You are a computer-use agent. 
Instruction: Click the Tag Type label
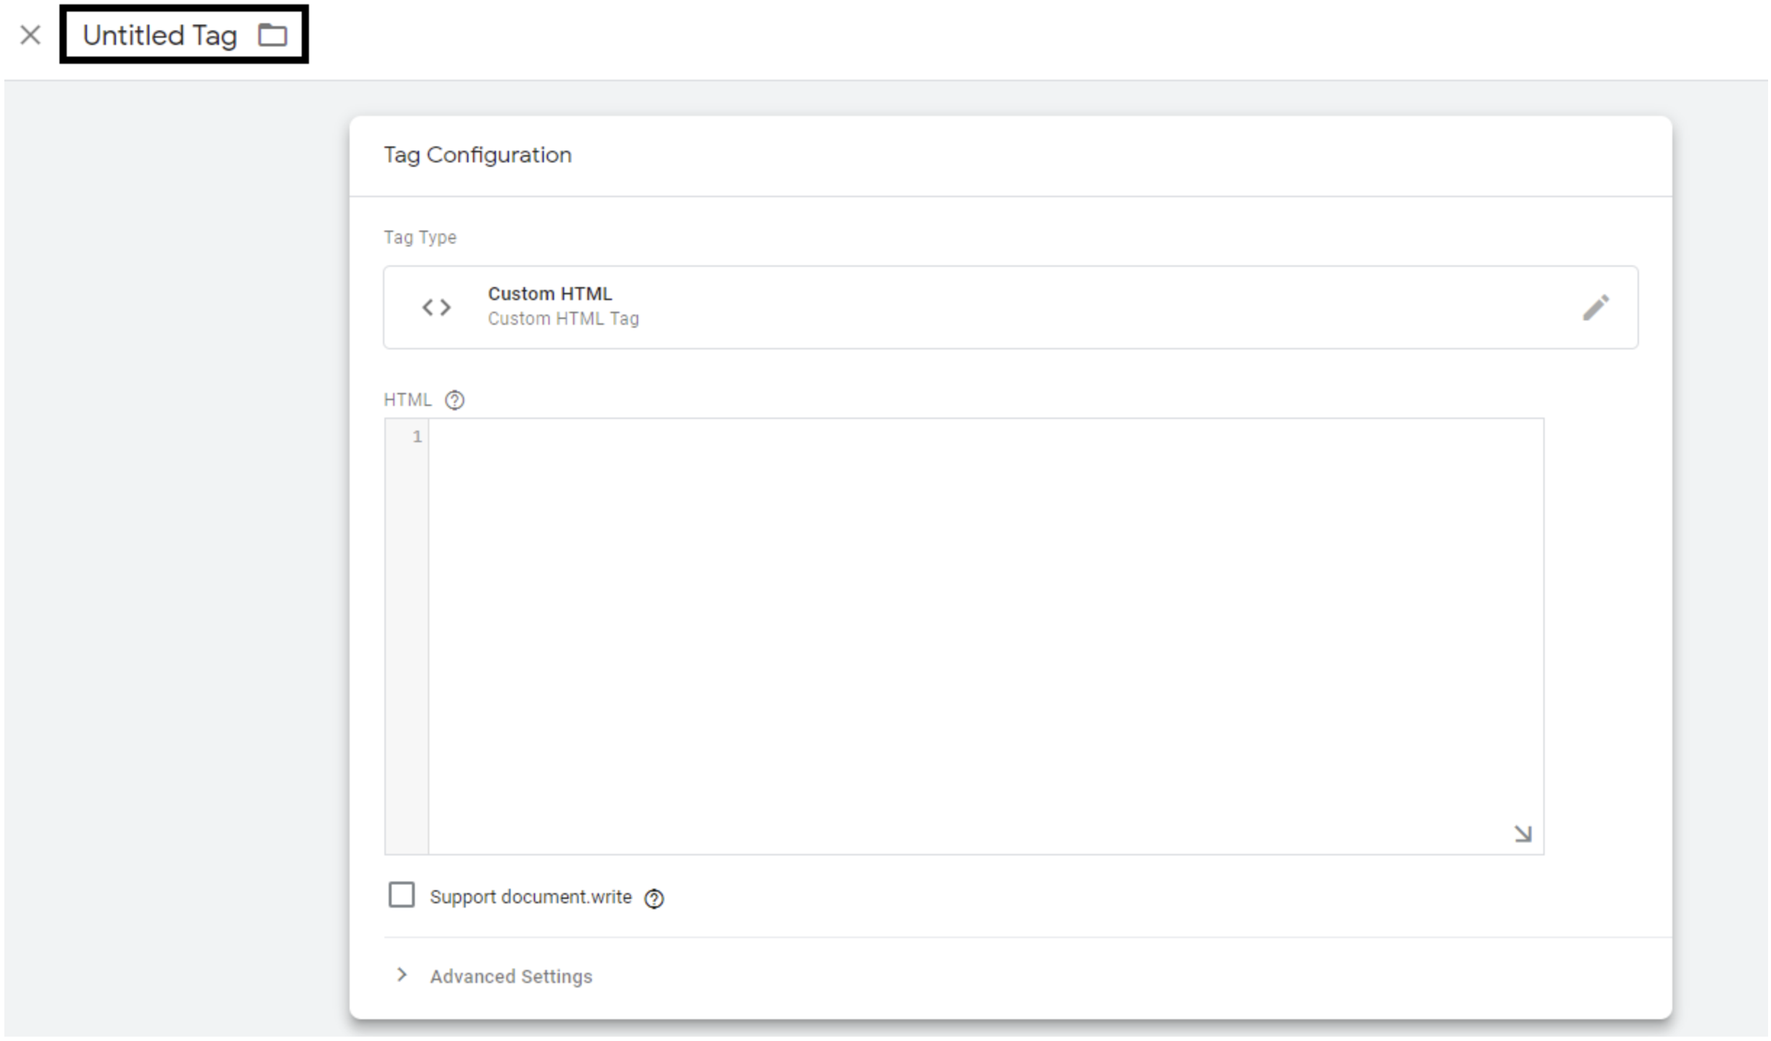(420, 237)
